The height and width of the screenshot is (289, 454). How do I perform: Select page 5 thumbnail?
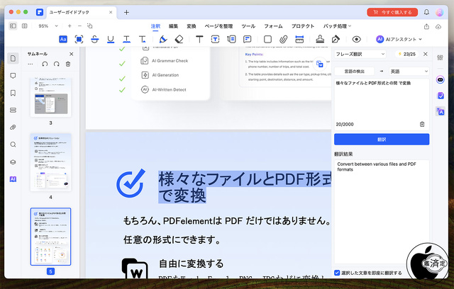[50, 237]
